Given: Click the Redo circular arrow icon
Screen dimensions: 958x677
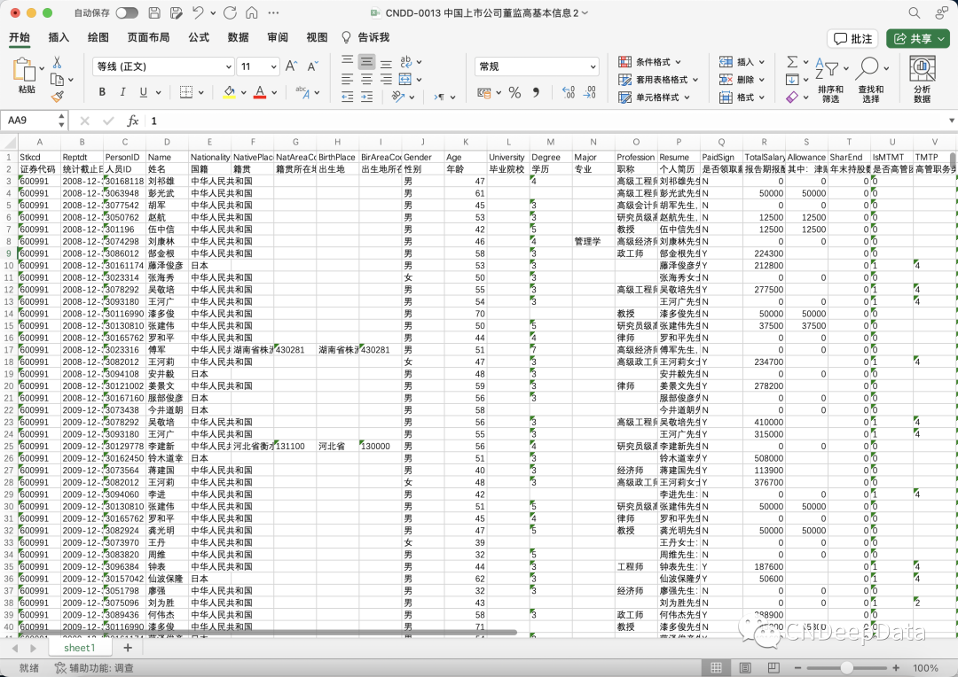Looking at the screenshot, I should coord(230,12).
